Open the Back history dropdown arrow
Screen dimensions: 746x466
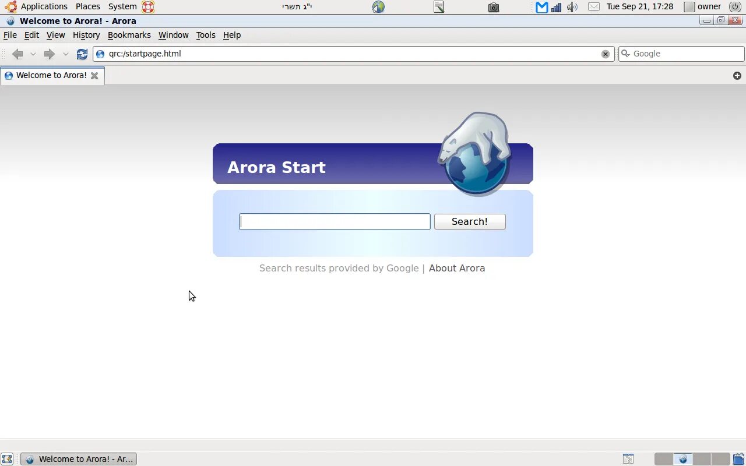click(x=33, y=54)
